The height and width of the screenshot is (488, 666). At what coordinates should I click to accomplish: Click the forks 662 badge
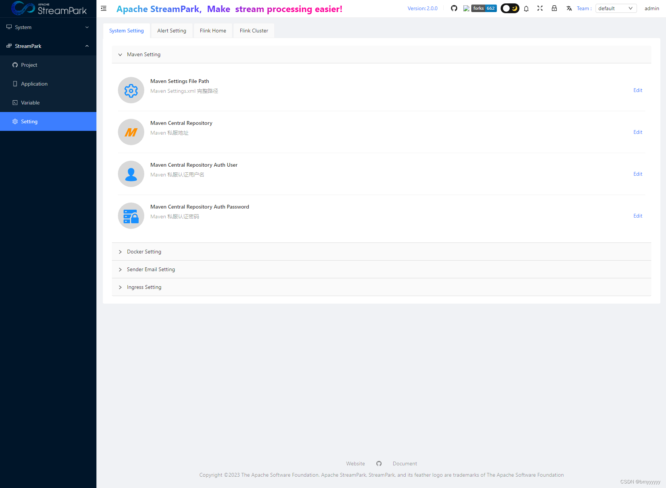[484, 8]
